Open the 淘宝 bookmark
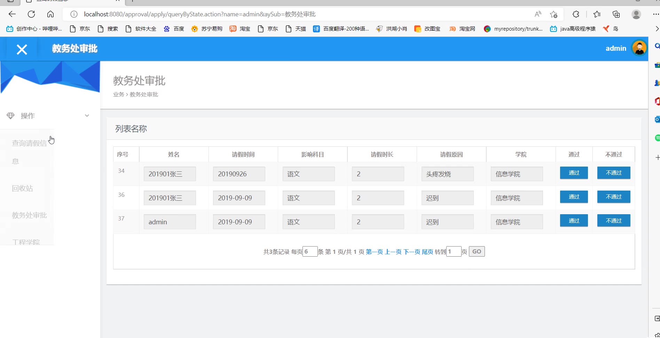The image size is (660, 338). pyautogui.click(x=240, y=29)
